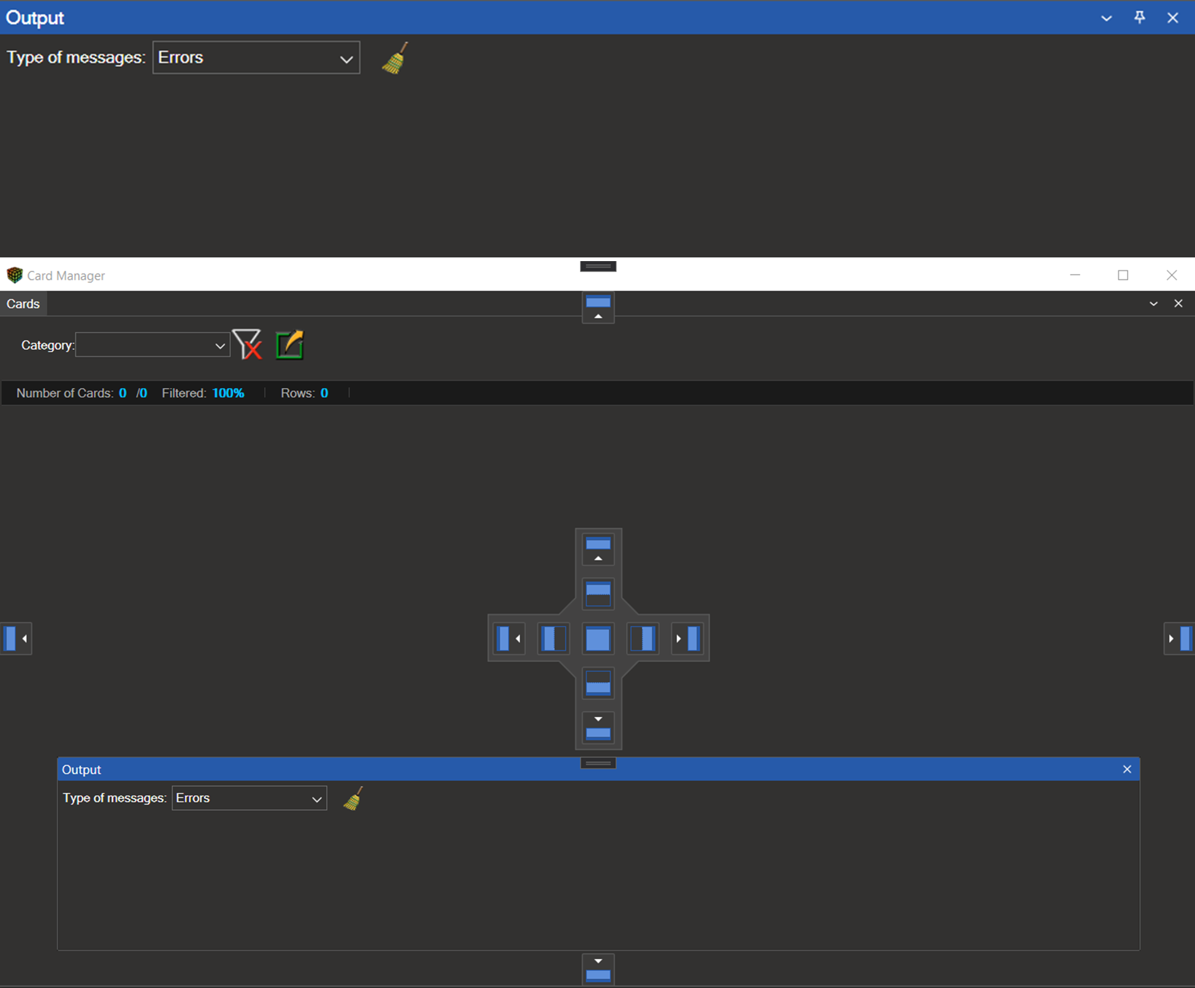Viewport: 1195px width, 988px height.
Task: Click the bottom window edge dock target
Action: pyautogui.click(x=598, y=969)
